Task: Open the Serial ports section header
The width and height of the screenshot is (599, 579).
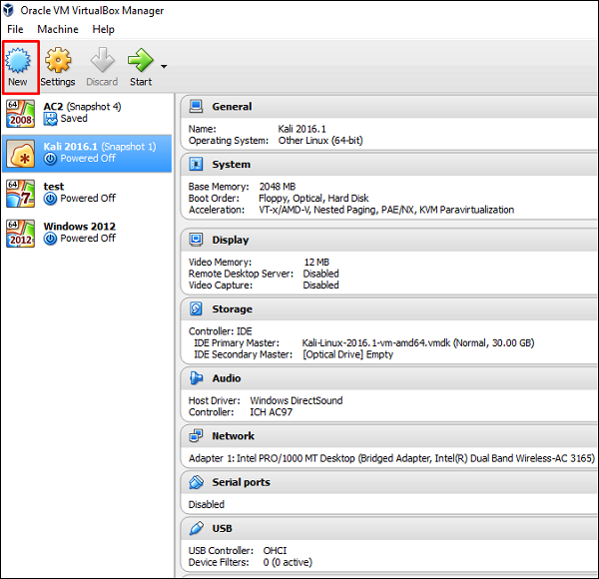Action: (241, 482)
